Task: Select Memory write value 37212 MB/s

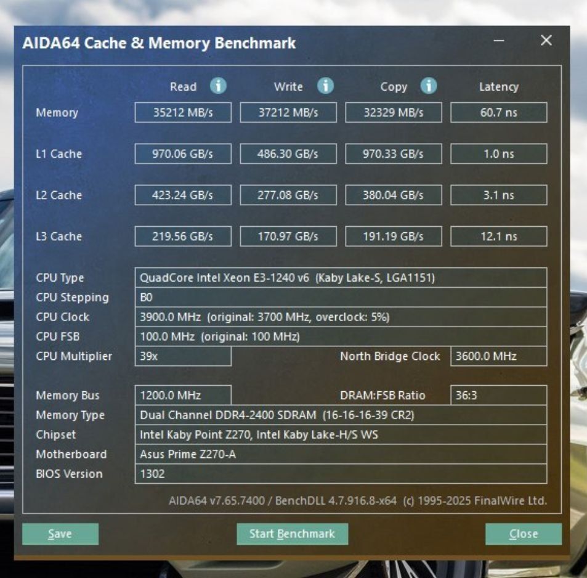Action: tap(288, 112)
